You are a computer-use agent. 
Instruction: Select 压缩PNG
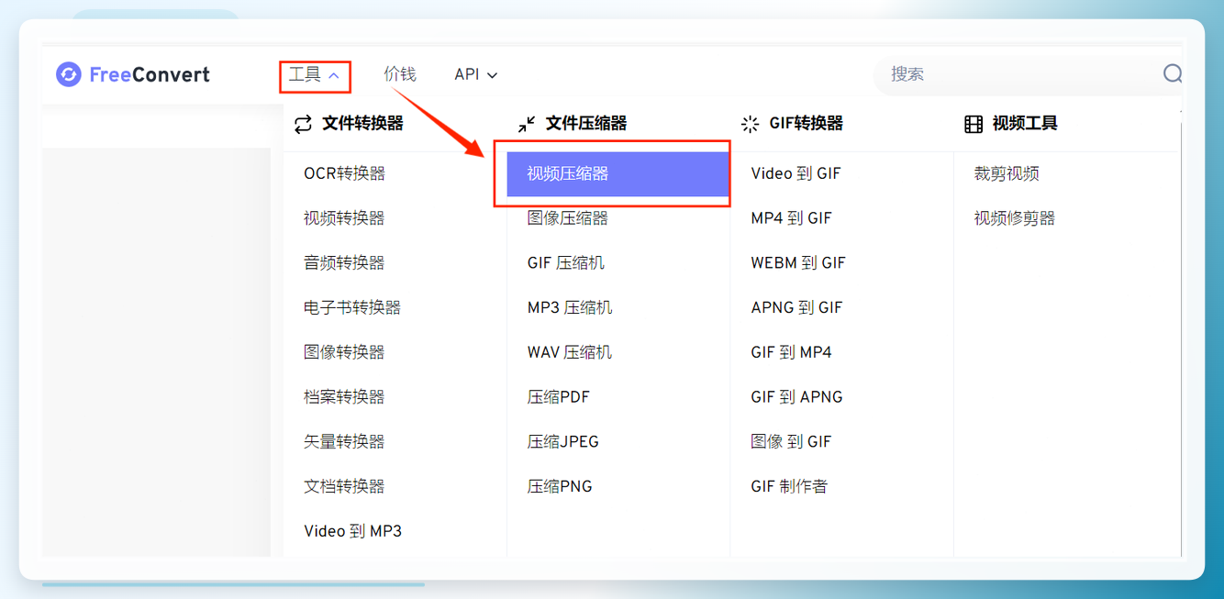(560, 487)
